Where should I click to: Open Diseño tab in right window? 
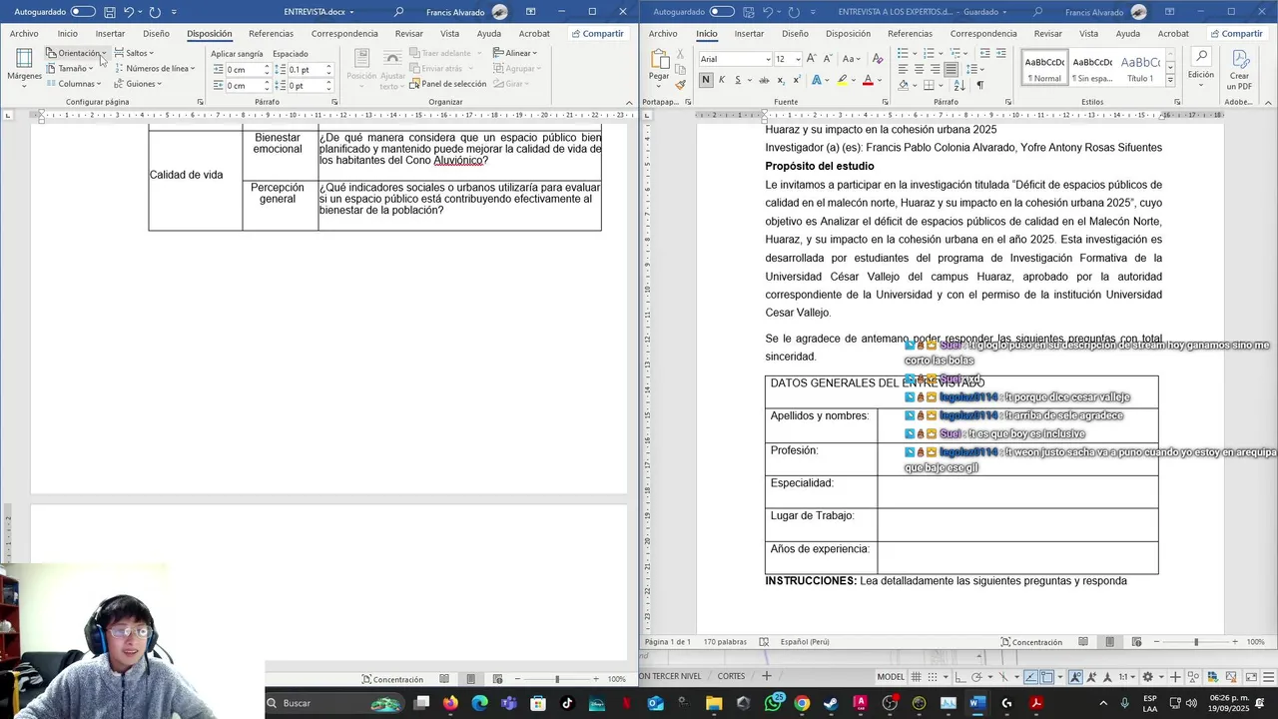(x=795, y=33)
